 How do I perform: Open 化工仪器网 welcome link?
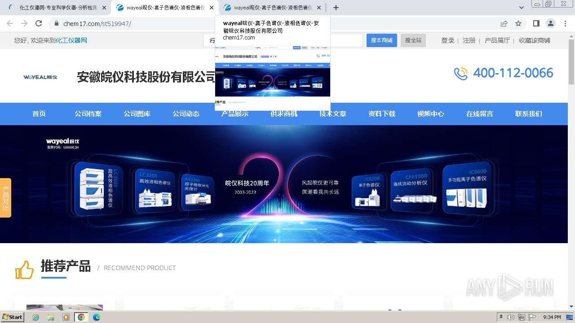(71, 40)
